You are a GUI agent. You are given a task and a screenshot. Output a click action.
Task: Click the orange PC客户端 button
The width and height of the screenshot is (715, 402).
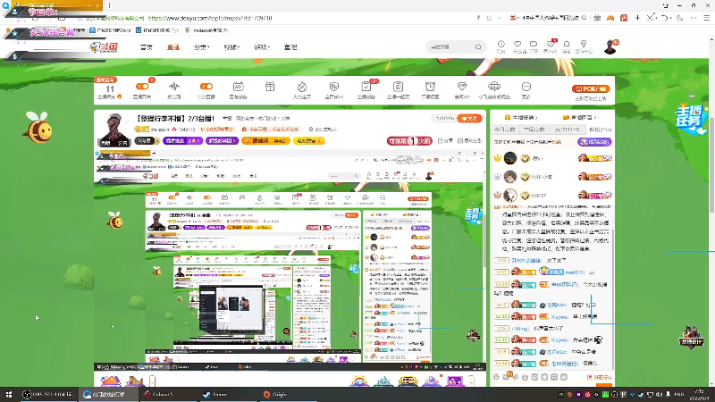pyautogui.click(x=591, y=88)
